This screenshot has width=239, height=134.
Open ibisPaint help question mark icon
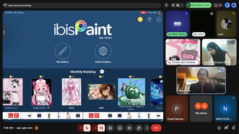tap(149, 19)
